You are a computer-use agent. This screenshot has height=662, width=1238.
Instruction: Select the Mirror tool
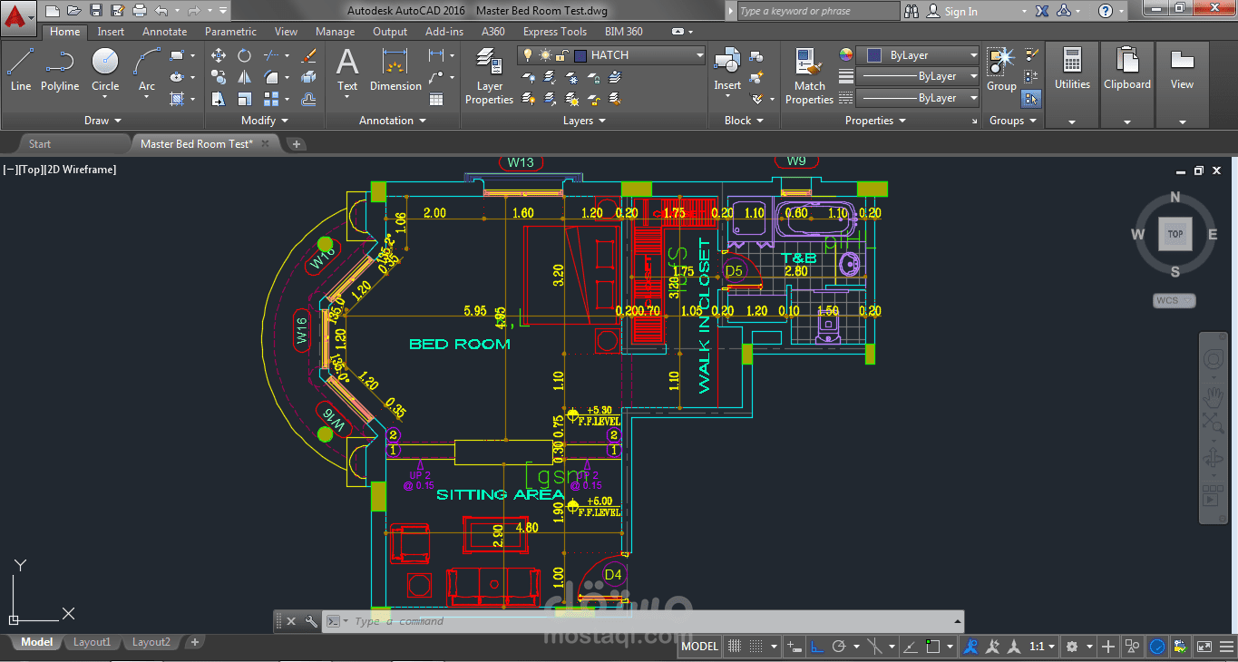coord(244,77)
